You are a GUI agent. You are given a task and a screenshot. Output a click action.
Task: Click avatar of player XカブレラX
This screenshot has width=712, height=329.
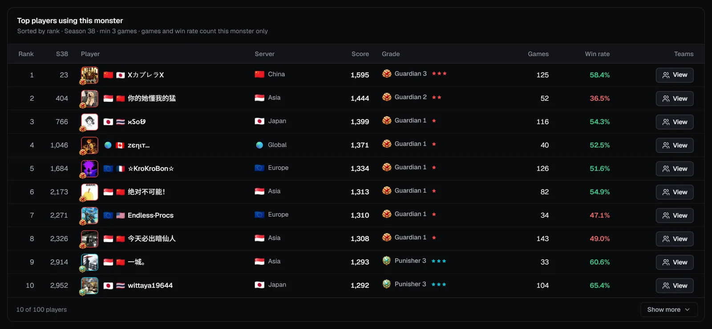(89, 75)
